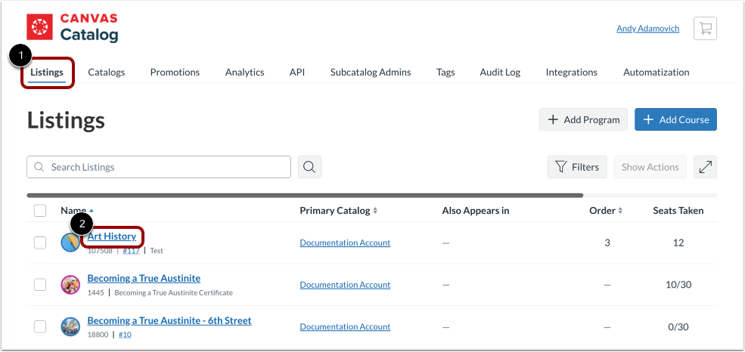The image size is (745, 352).
Task: Click the Add Program button
Action: pos(583,119)
